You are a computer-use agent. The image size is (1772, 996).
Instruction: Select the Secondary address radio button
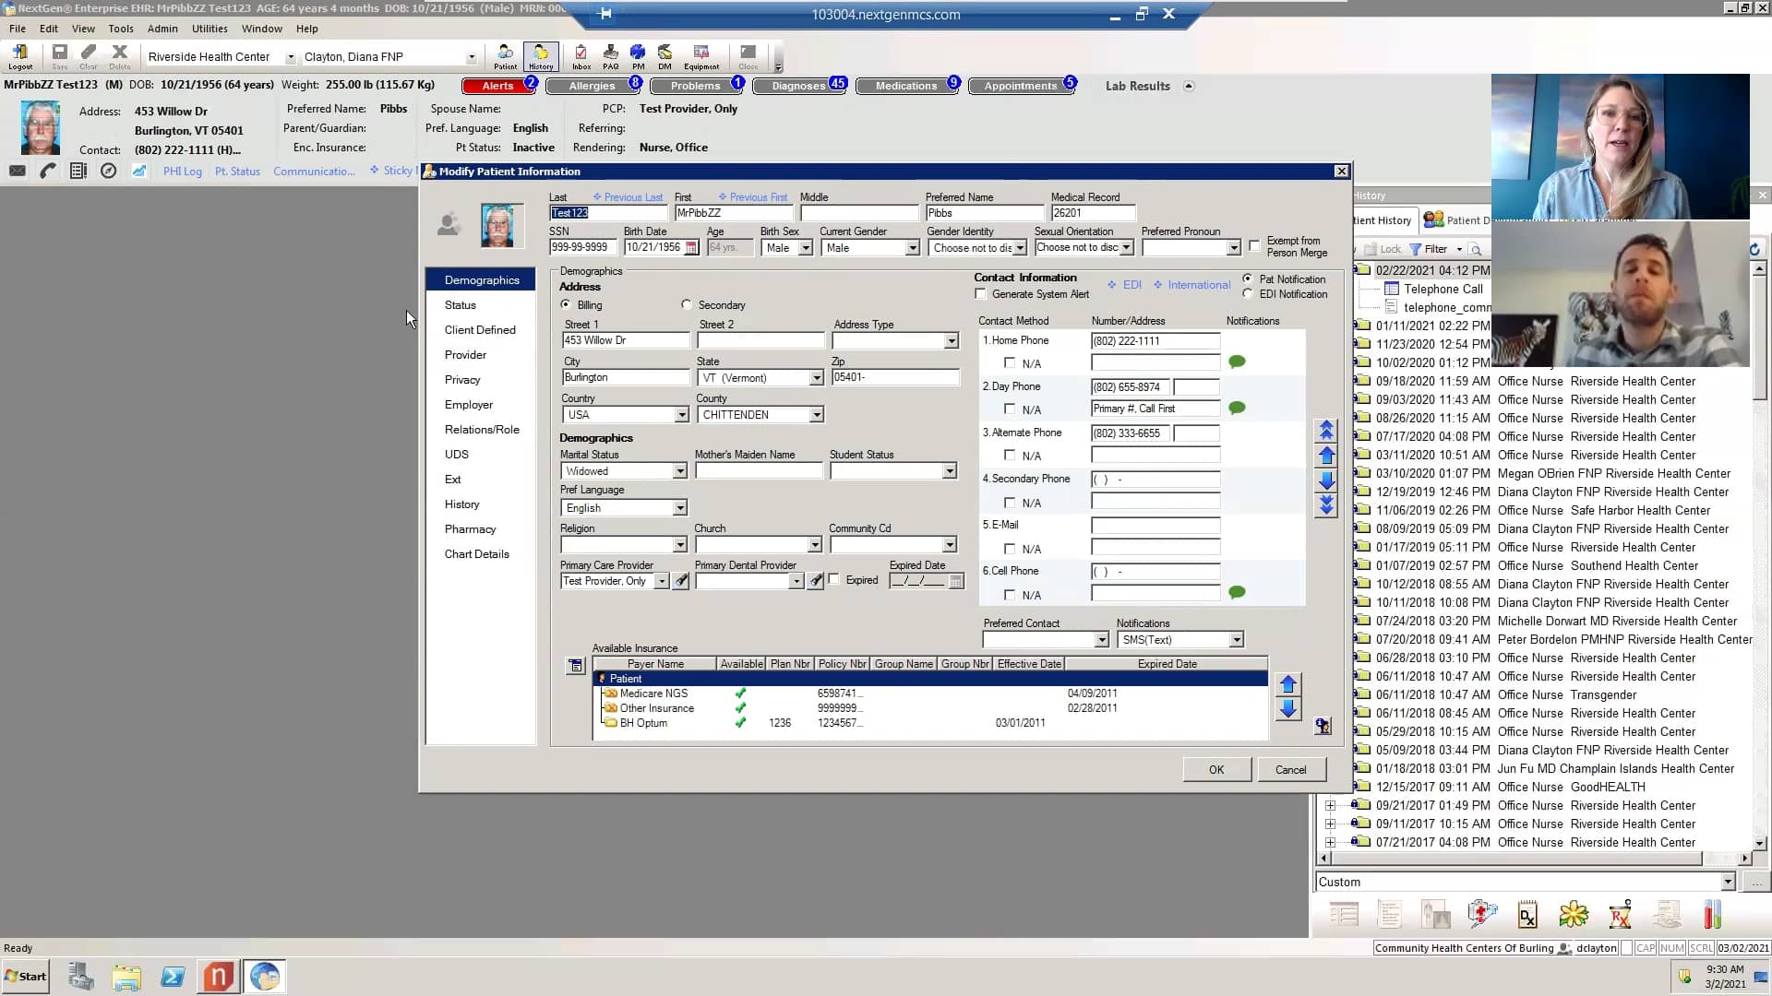(686, 304)
